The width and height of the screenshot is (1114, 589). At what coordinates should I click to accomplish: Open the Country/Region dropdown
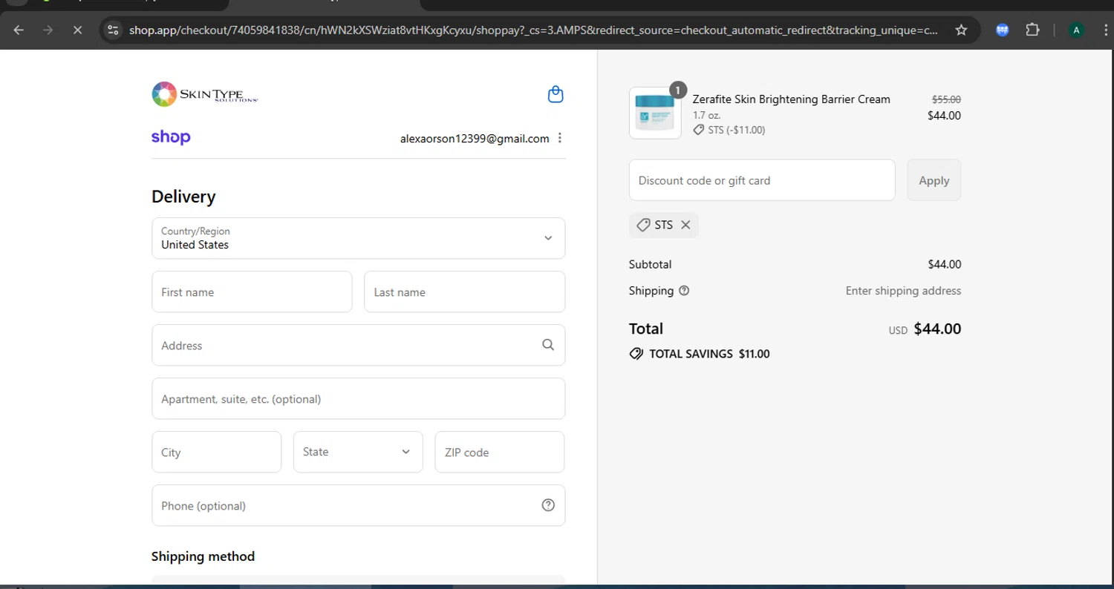pos(359,238)
